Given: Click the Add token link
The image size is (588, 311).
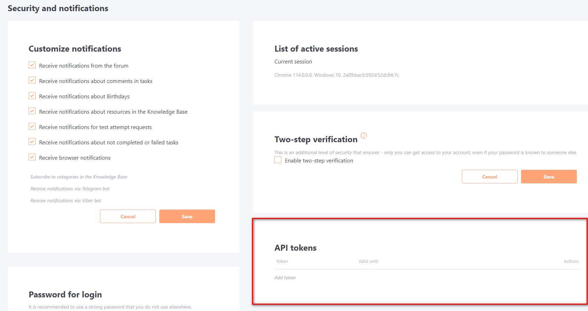Looking at the screenshot, I should coord(285,278).
